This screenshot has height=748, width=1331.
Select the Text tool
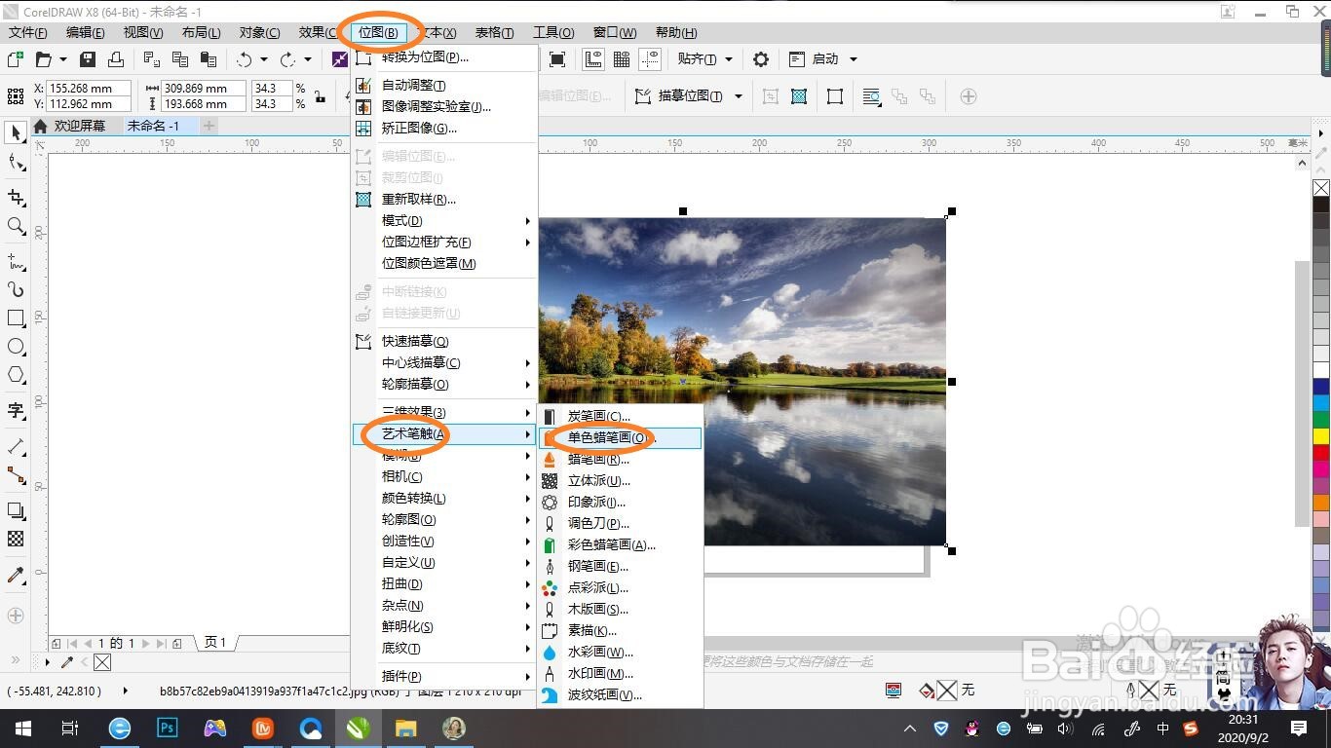tap(16, 410)
